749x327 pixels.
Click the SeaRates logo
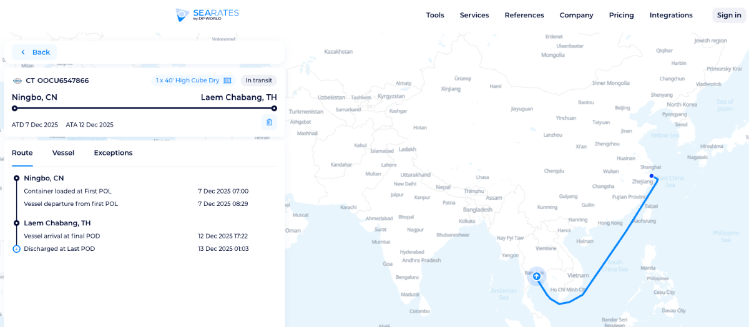coord(207,15)
